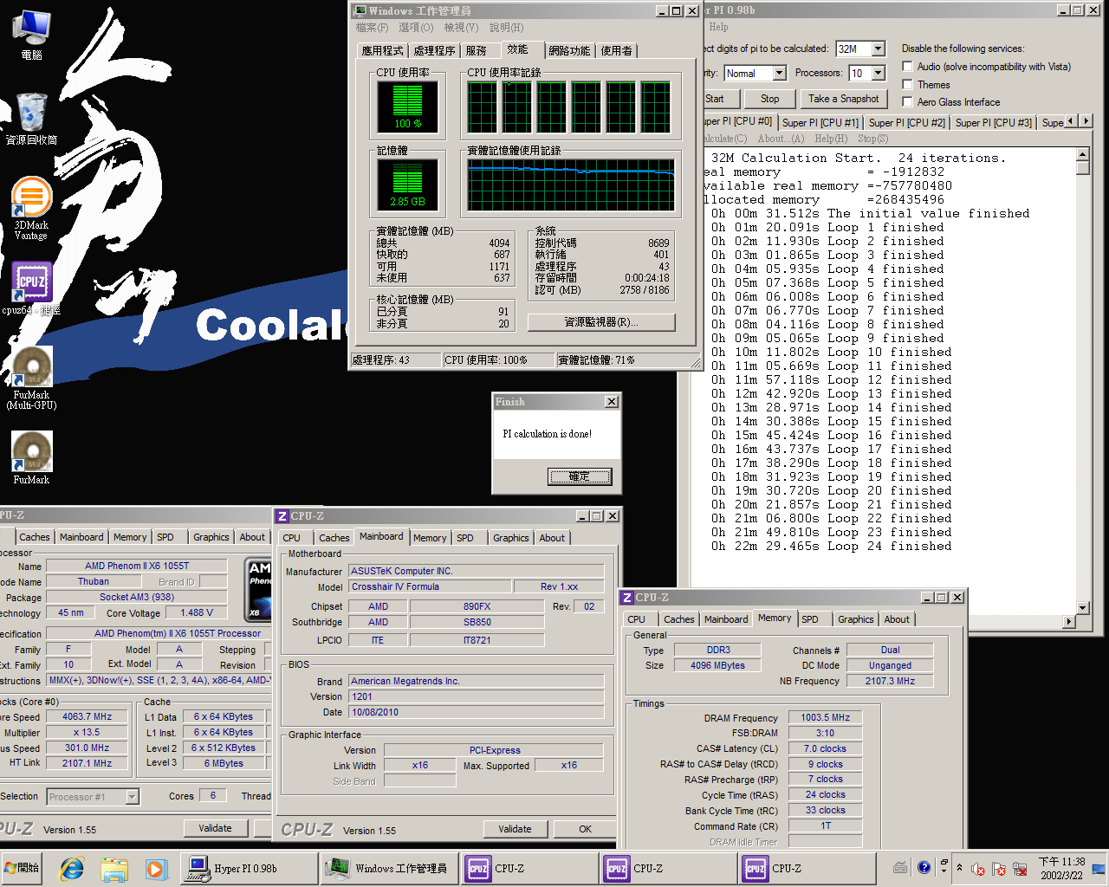This screenshot has height=887, width=1109.
Task: Open the digits of pi 32M dropdown
Action: click(879, 49)
